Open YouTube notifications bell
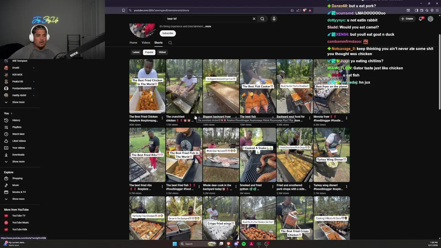This screenshot has height=248, width=441. 421,19
